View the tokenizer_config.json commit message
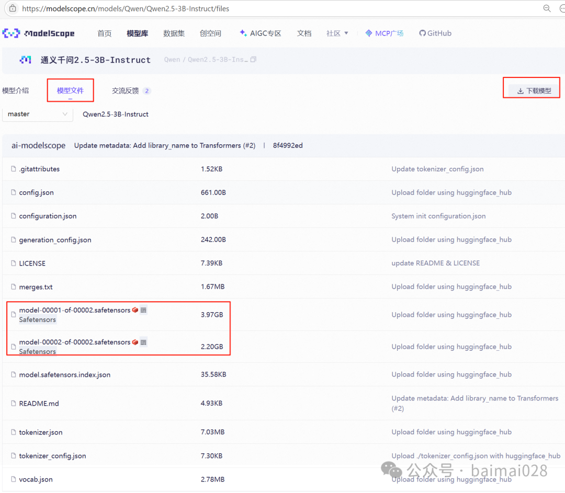Screen dimensions: 565x493 [x=437, y=169]
